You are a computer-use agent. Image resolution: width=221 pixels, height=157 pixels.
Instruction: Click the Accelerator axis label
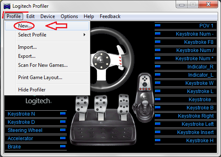click(20, 139)
